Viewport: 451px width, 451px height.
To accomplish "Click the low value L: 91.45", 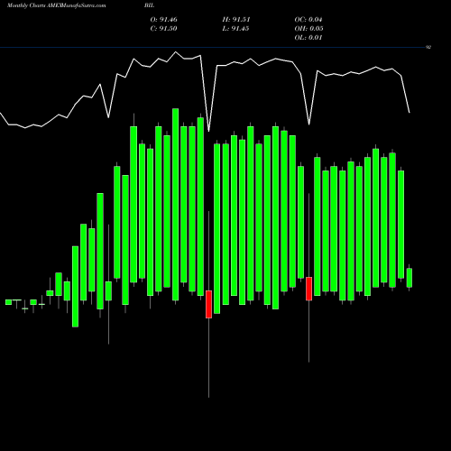I will 235,29.
